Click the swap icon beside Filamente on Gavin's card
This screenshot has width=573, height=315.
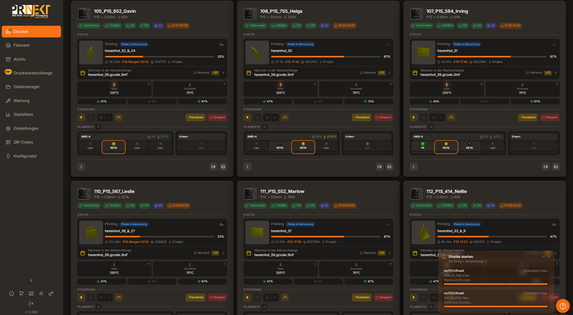[99, 127]
